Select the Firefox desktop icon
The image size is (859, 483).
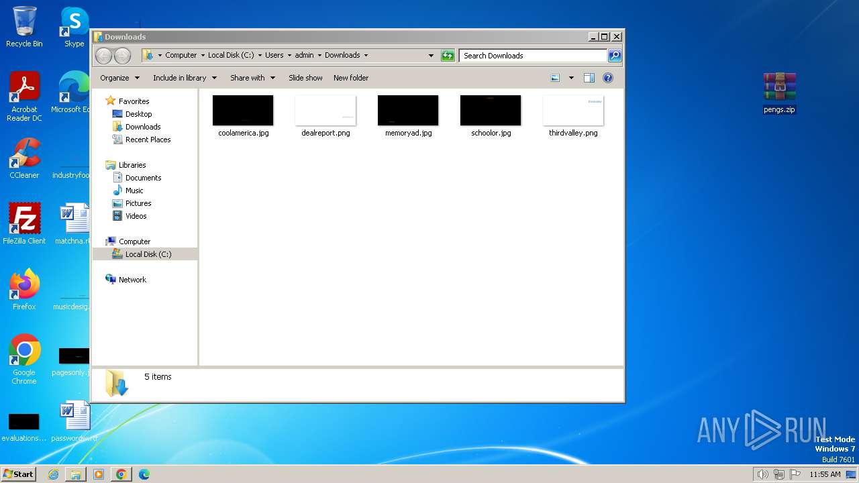point(24,290)
